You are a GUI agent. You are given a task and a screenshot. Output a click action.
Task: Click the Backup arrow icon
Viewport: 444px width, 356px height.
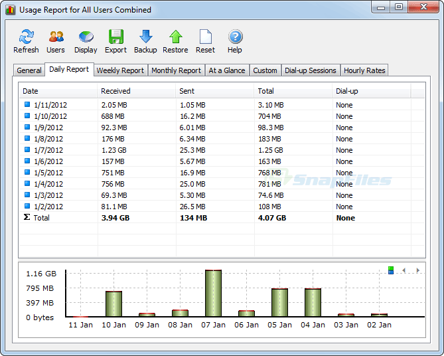coord(145,41)
